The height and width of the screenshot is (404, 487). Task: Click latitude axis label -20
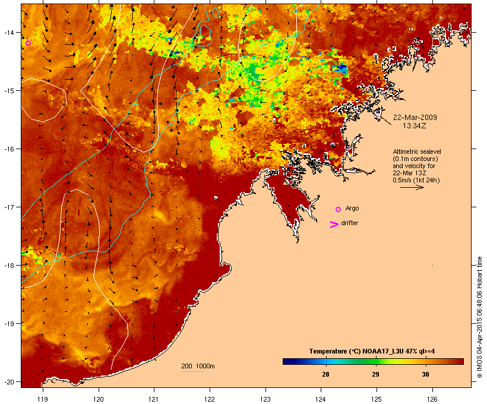click(8, 381)
